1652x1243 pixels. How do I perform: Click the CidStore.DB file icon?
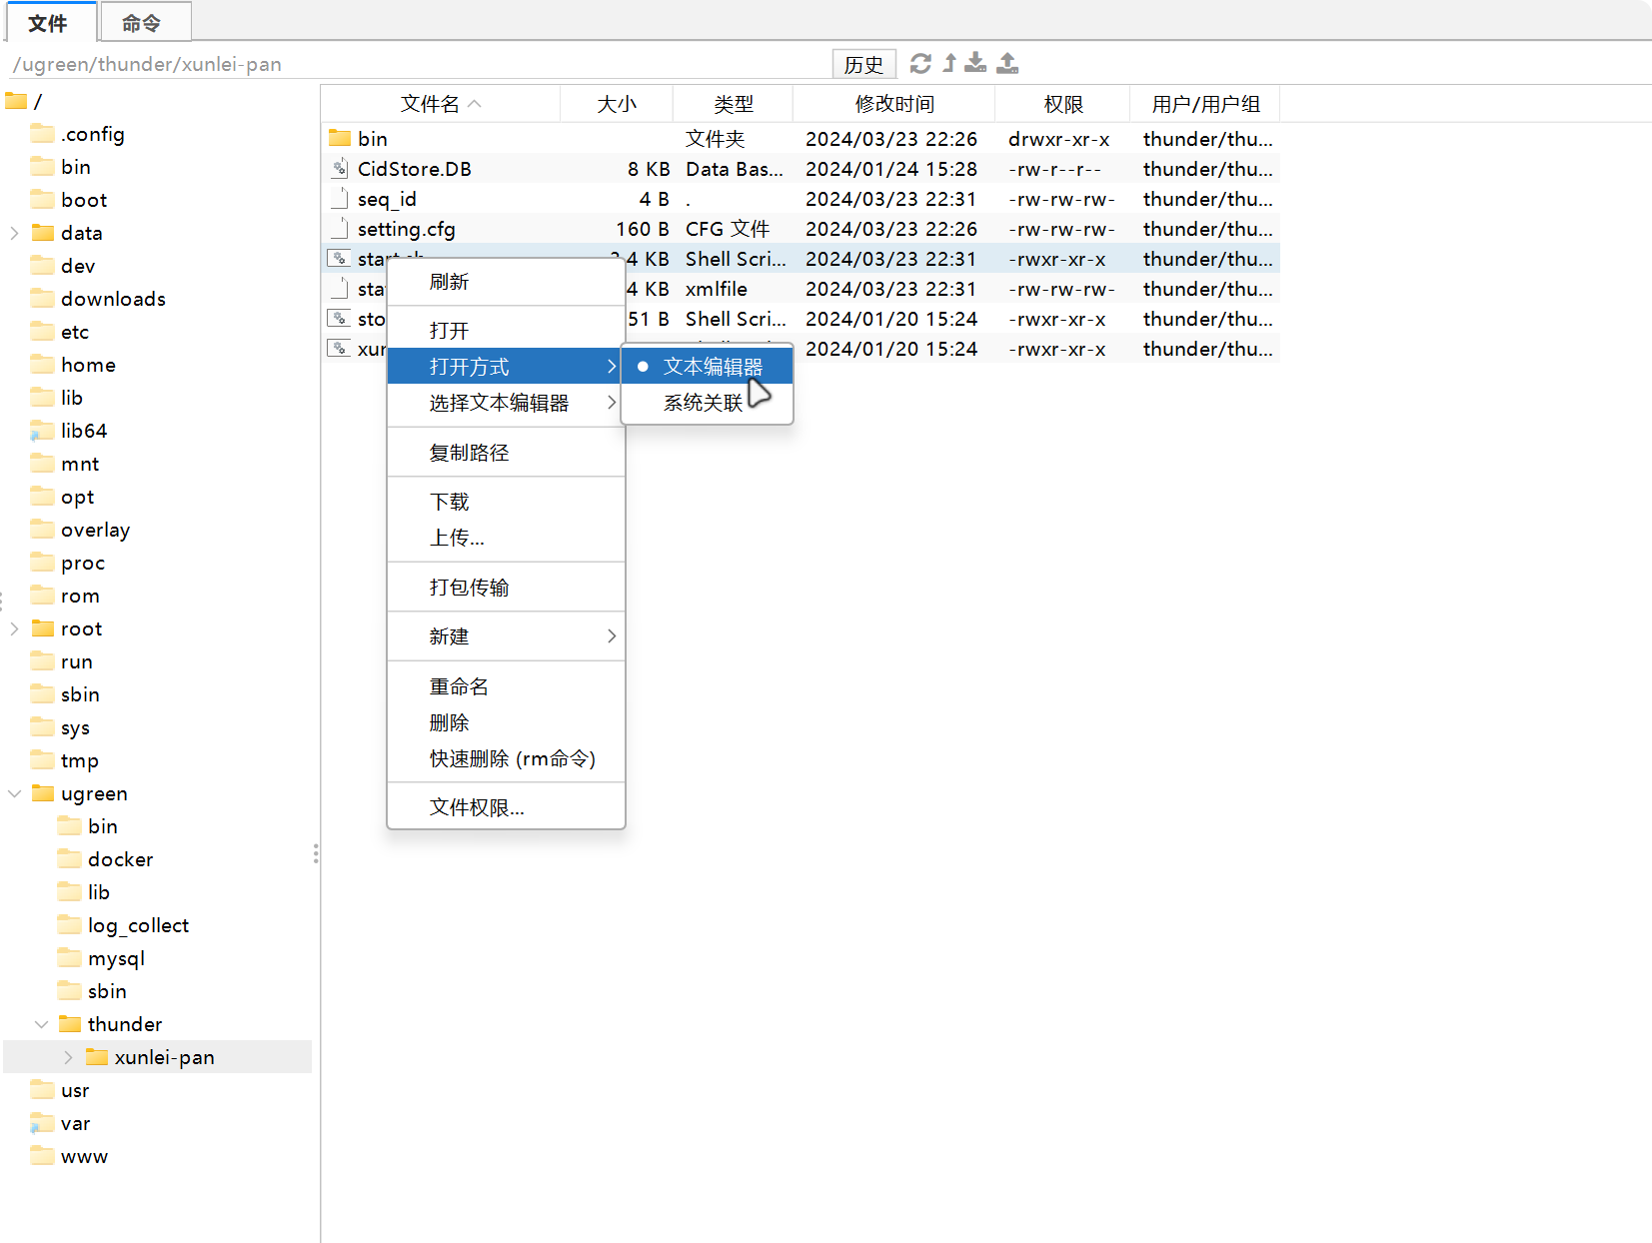coord(340,168)
